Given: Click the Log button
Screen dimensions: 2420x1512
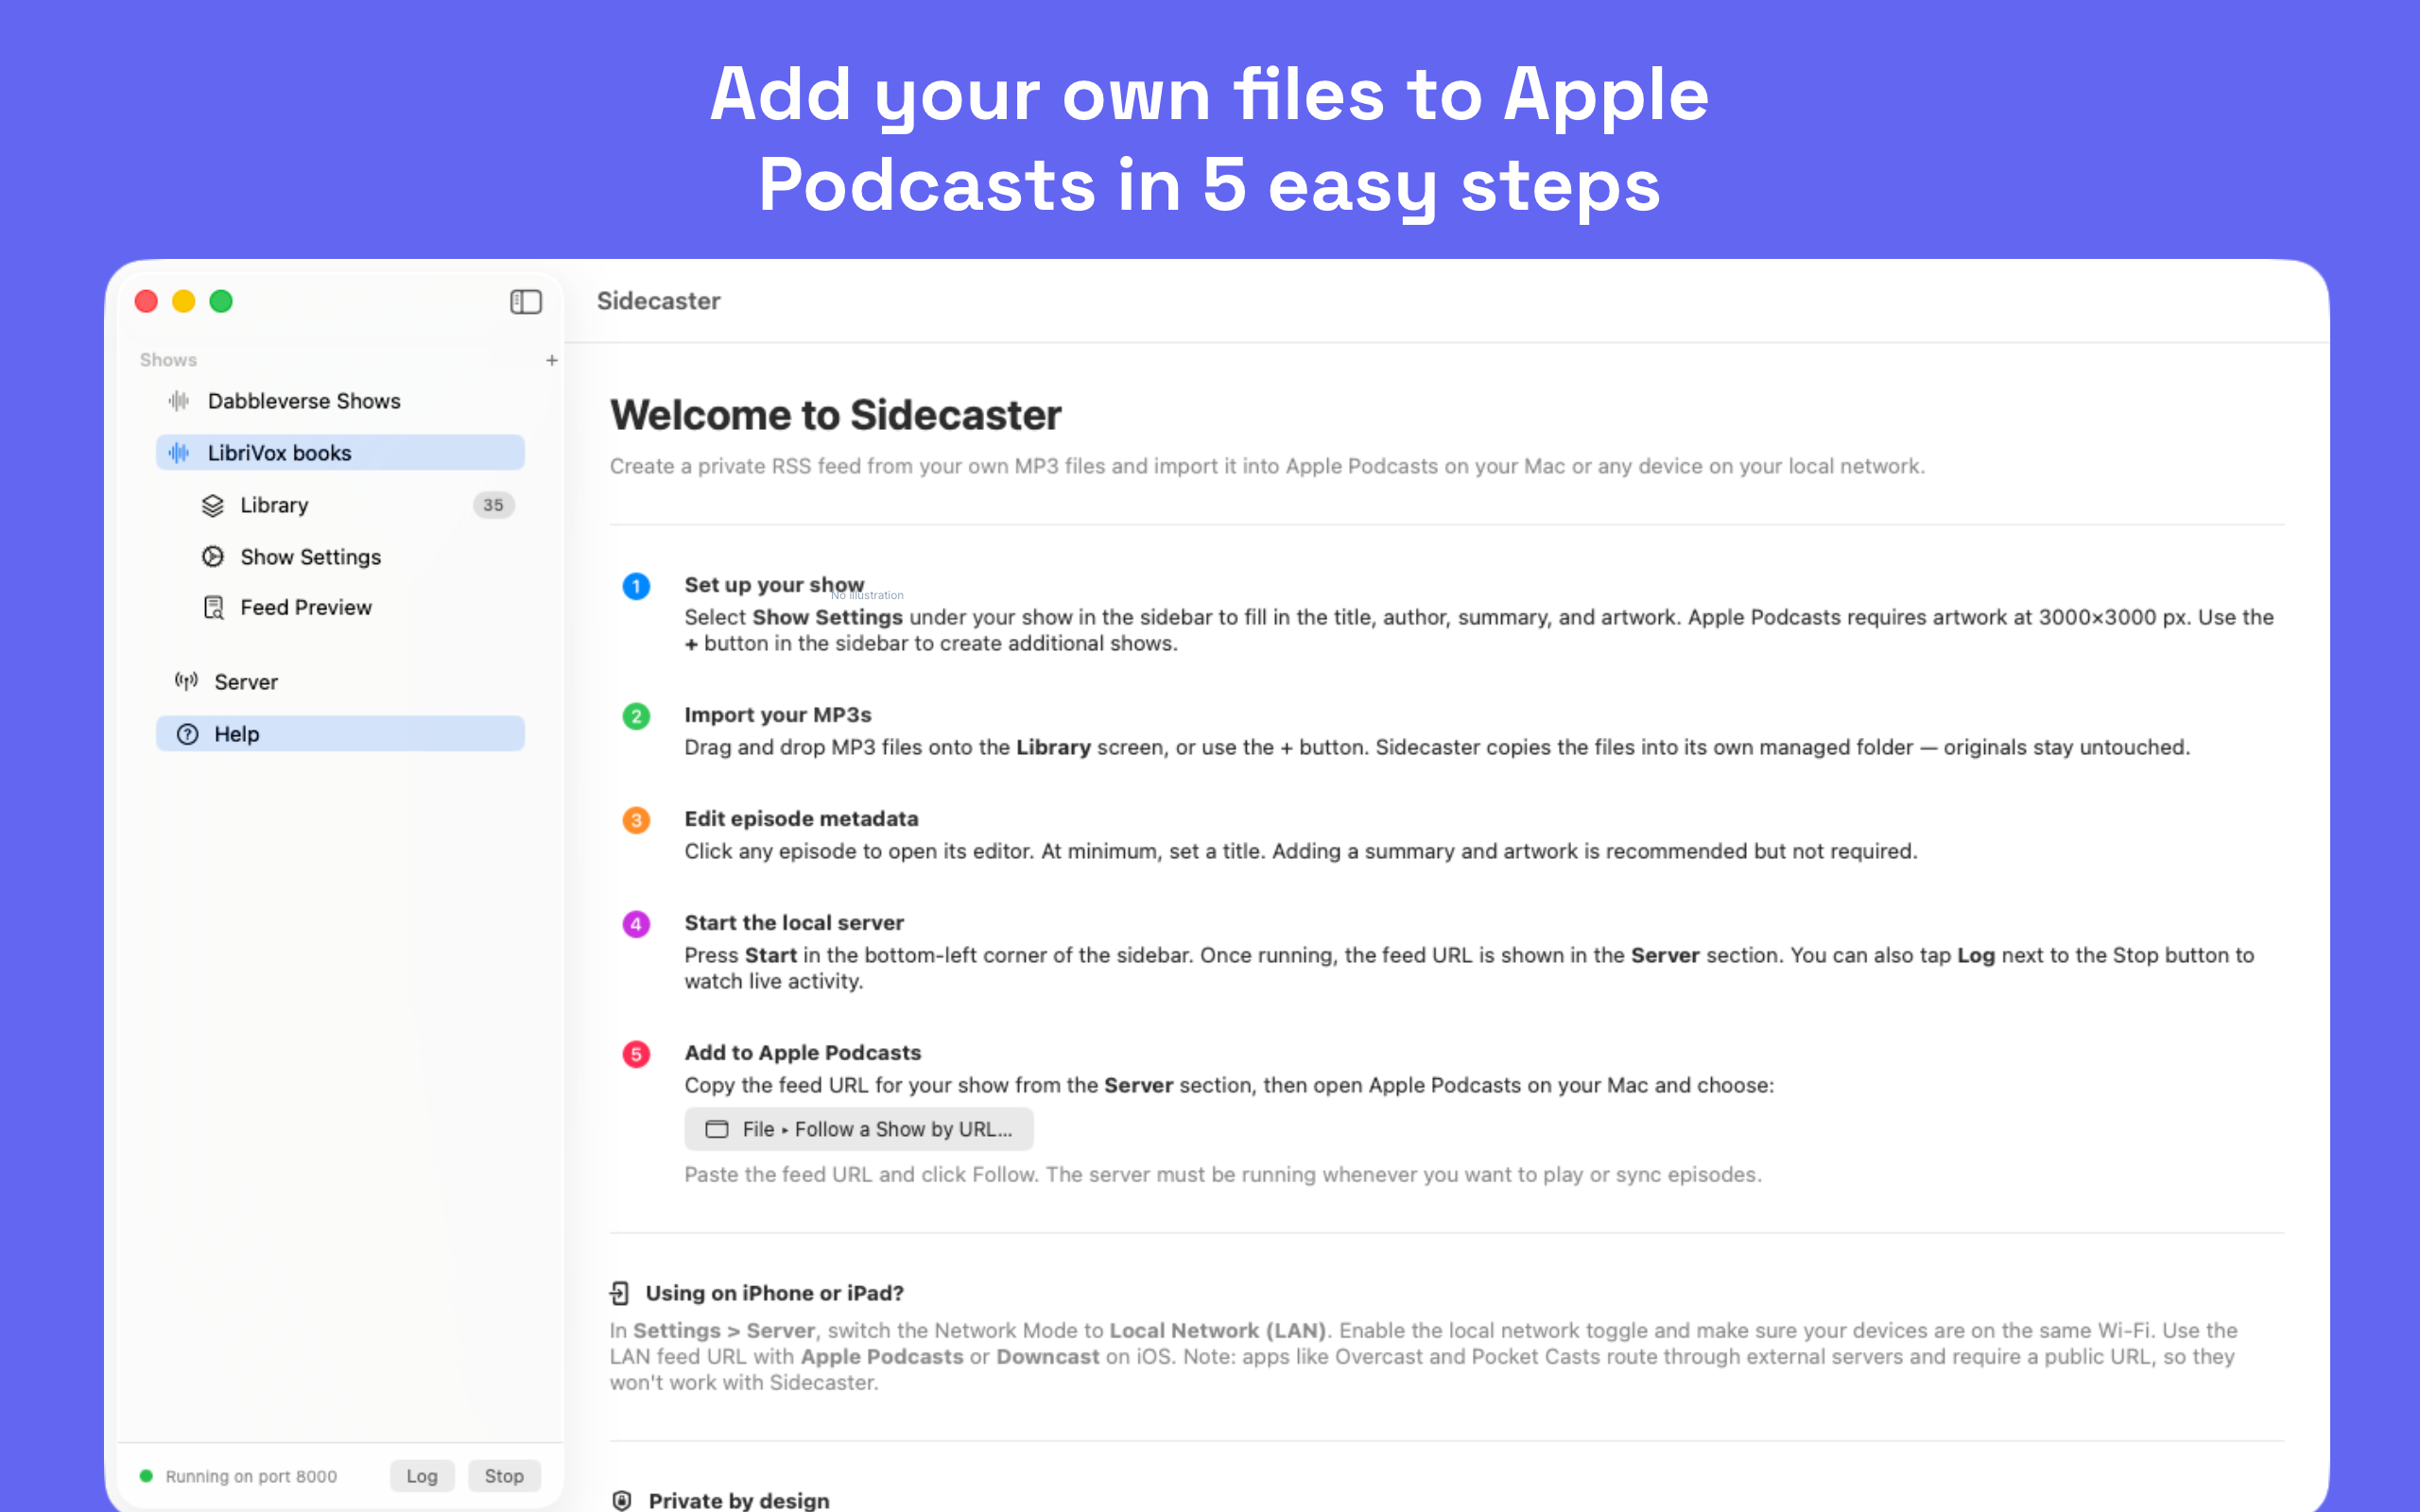Looking at the screenshot, I should pos(422,1476).
